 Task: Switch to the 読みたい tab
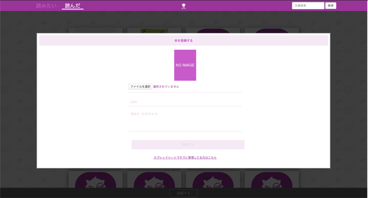[x=46, y=6]
